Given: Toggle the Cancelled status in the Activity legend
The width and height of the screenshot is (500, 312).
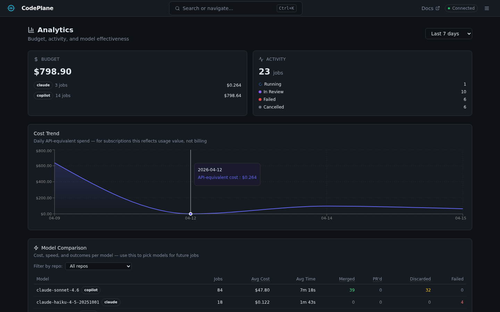Looking at the screenshot, I should pyautogui.click(x=274, y=107).
